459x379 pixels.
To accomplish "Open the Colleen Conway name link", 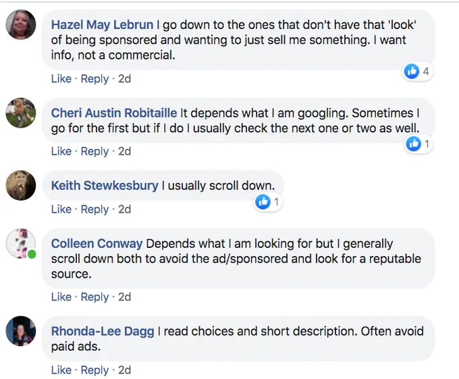I will click(x=97, y=244).
